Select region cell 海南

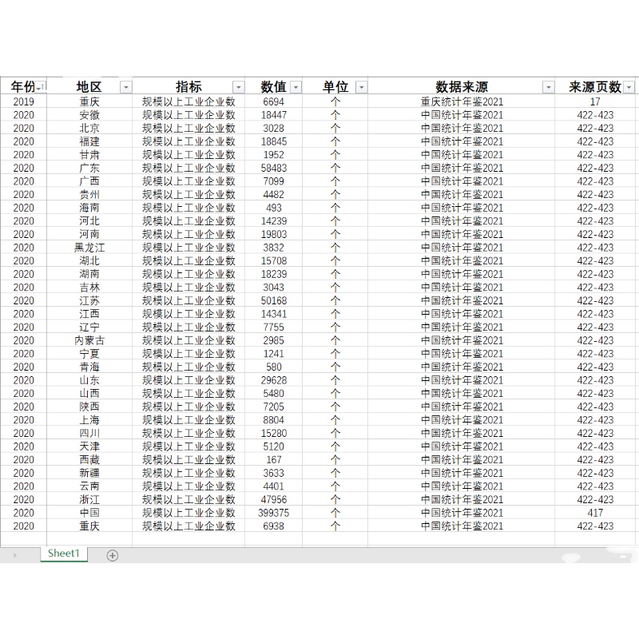pos(89,208)
